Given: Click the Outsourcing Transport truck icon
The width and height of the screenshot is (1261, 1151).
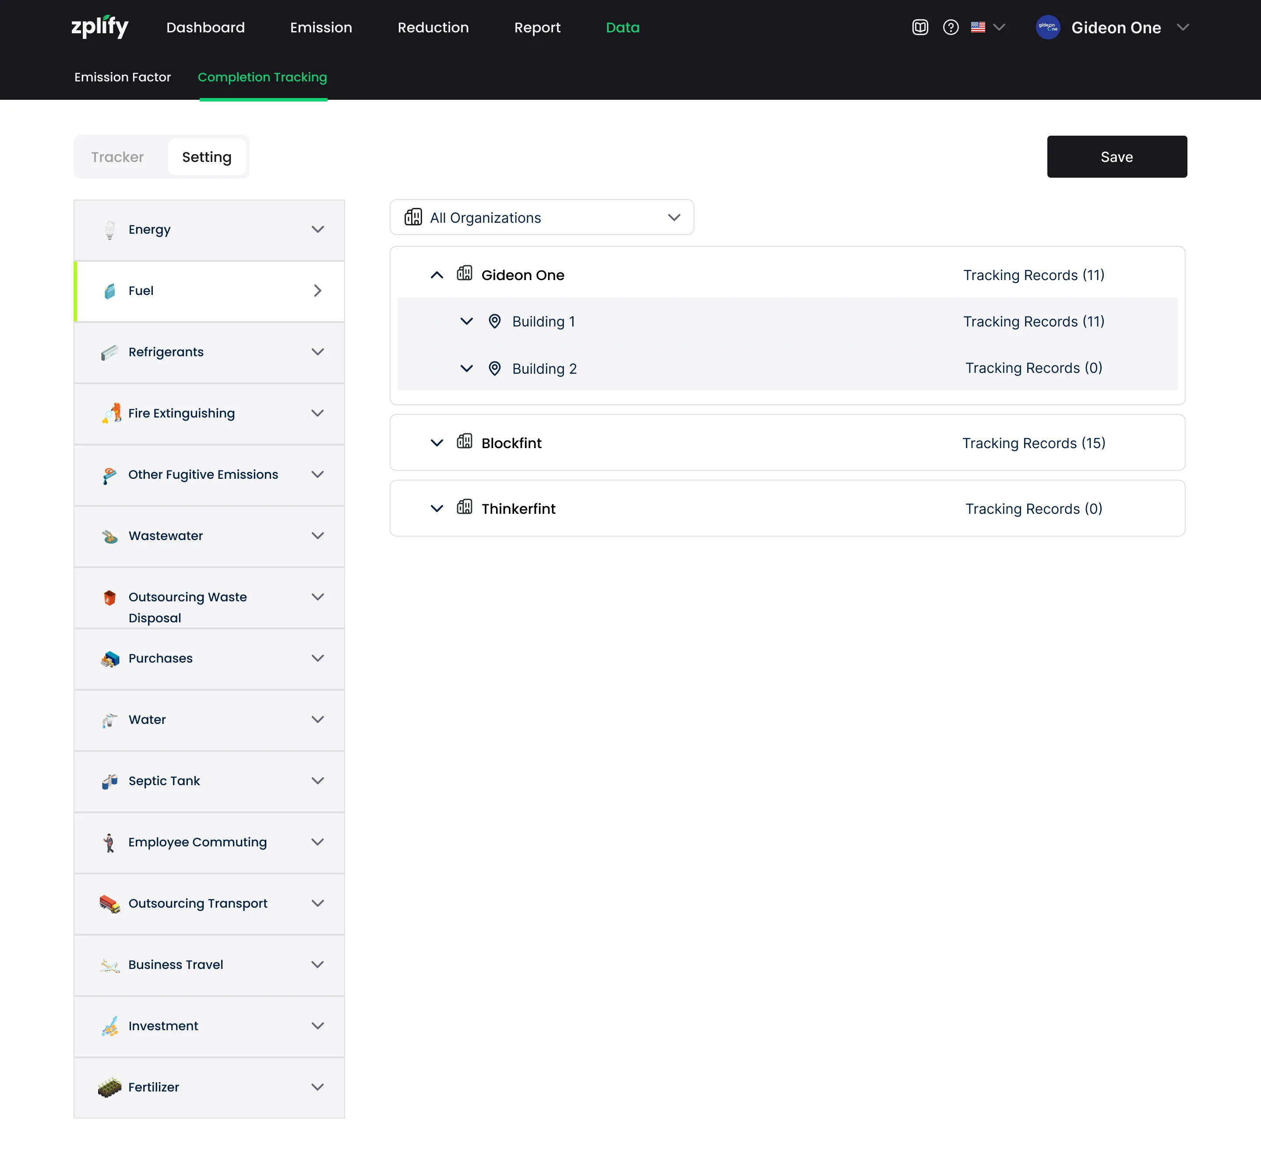Looking at the screenshot, I should pyautogui.click(x=109, y=903).
